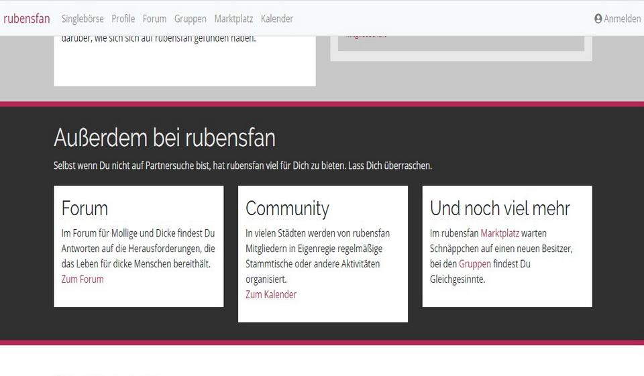Click the Gruppen link in card text
644x376 pixels.
pos(475,264)
